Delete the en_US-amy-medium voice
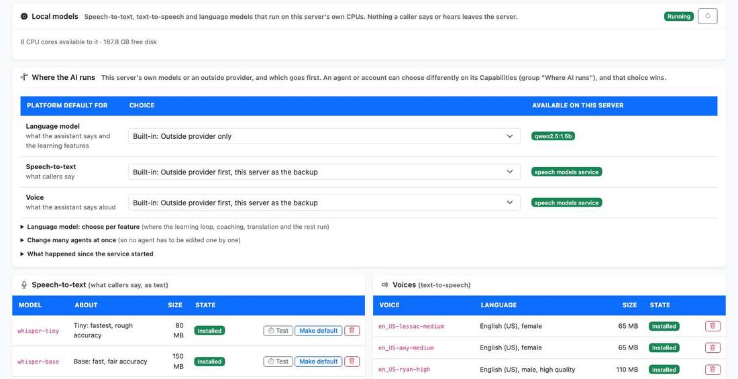738x379 pixels. (x=713, y=348)
